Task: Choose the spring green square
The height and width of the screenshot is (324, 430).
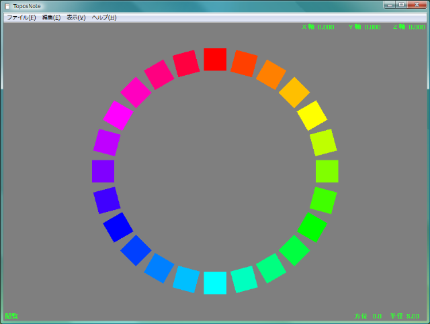Action: coord(271,268)
